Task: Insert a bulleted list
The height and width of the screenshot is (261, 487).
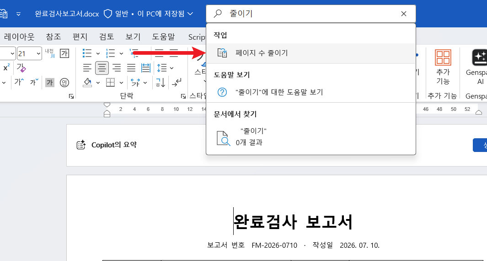Action: pyautogui.click(x=87, y=53)
